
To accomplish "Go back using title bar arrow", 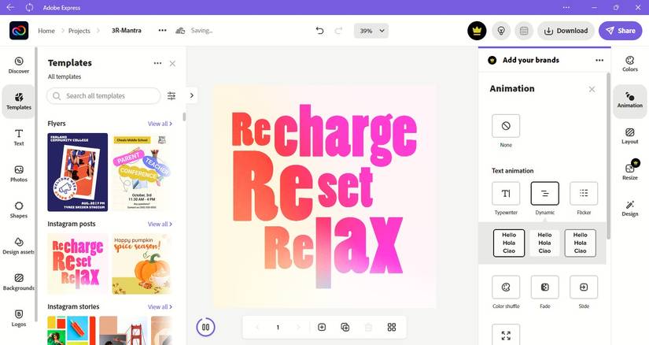I will click(x=10, y=7).
